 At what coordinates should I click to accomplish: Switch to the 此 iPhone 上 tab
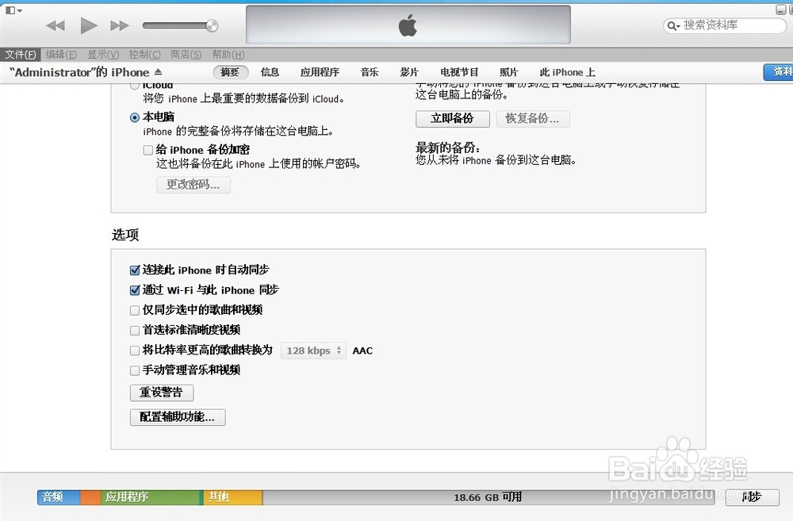568,72
